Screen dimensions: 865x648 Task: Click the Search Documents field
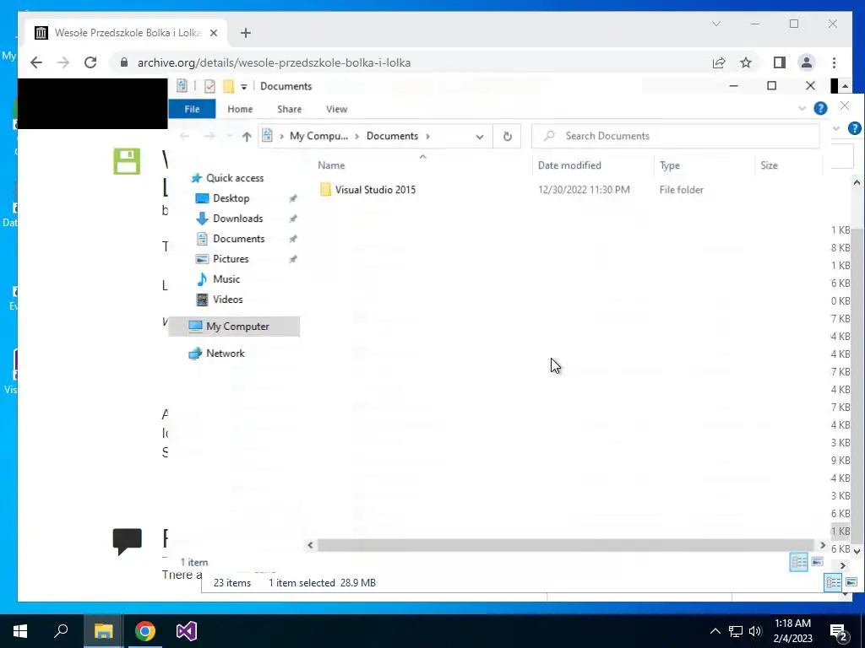pyautogui.click(x=676, y=136)
